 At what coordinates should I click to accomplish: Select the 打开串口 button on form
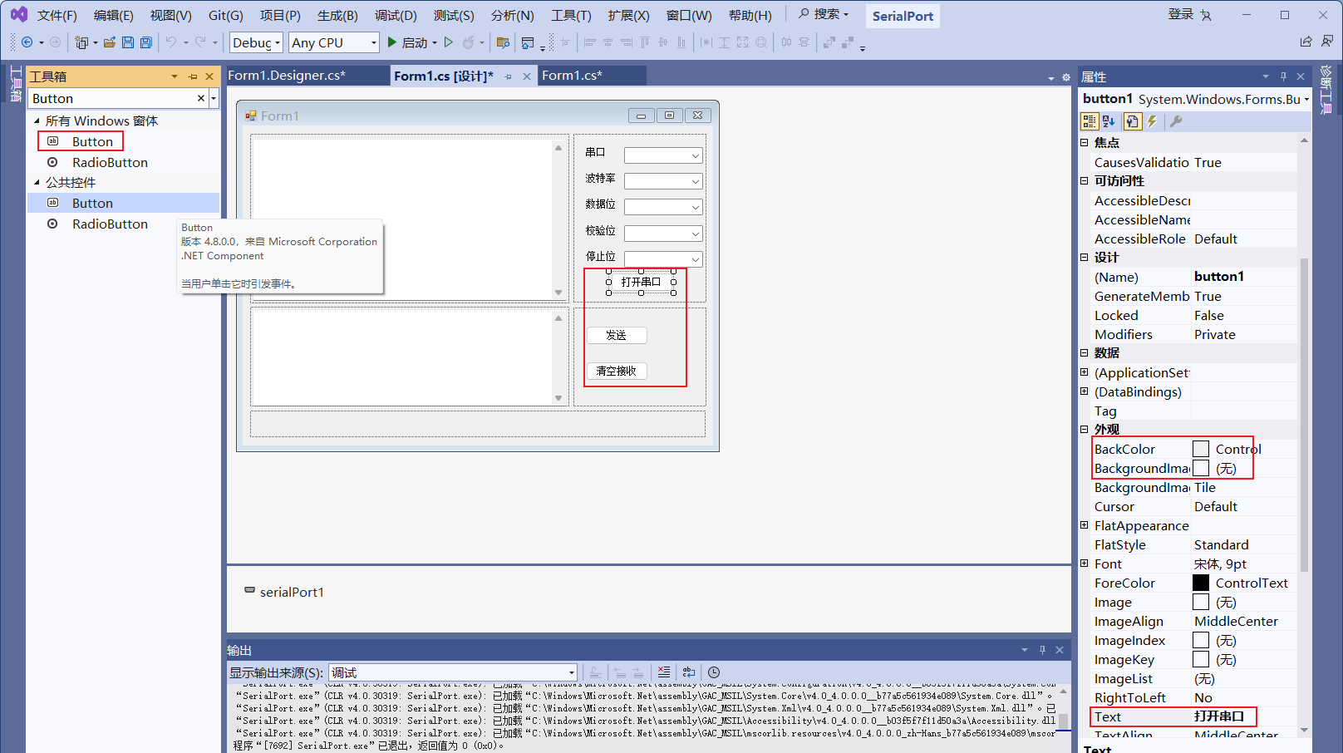(x=641, y=282)
